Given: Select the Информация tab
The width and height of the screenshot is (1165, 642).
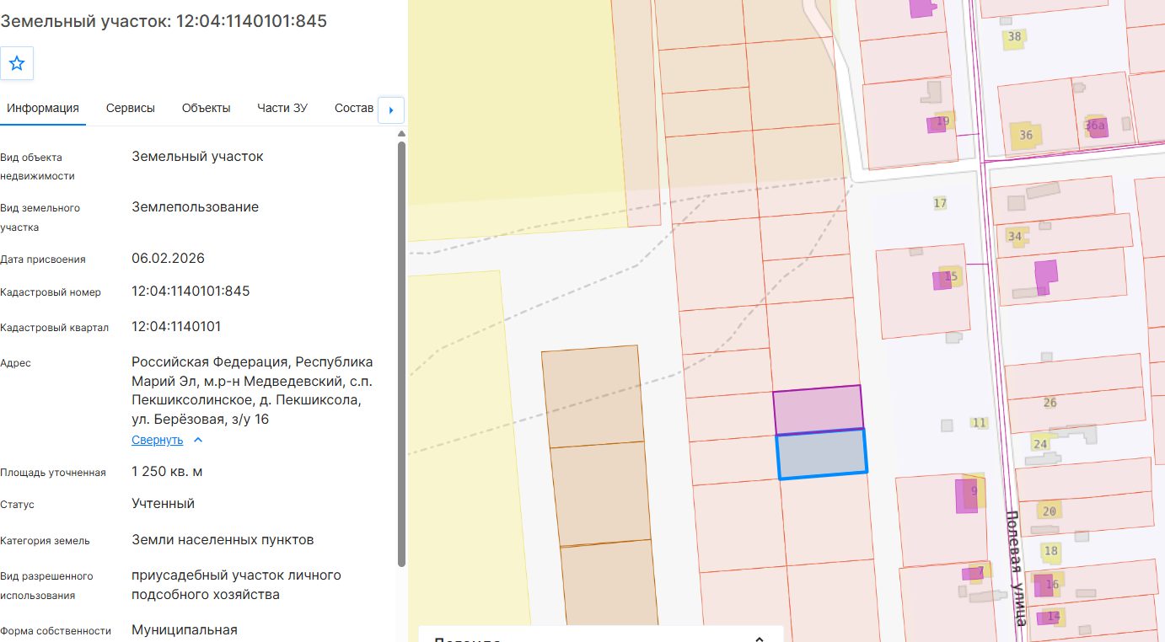Looking at the screenshot, I should [x=43, y=108].
